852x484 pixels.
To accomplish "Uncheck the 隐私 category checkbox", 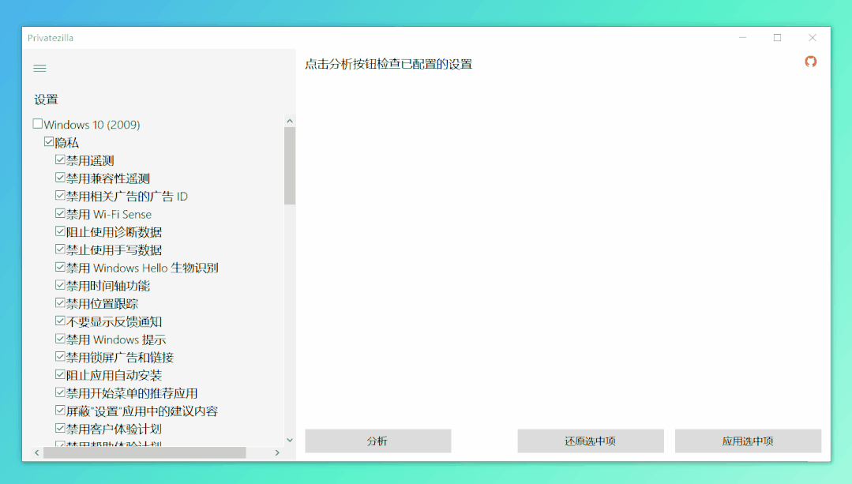I will [49, 142].
